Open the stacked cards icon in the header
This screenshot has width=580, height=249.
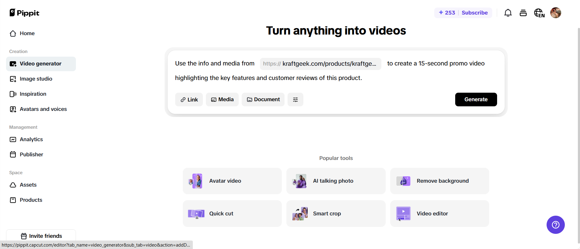(x=523, y=13)
